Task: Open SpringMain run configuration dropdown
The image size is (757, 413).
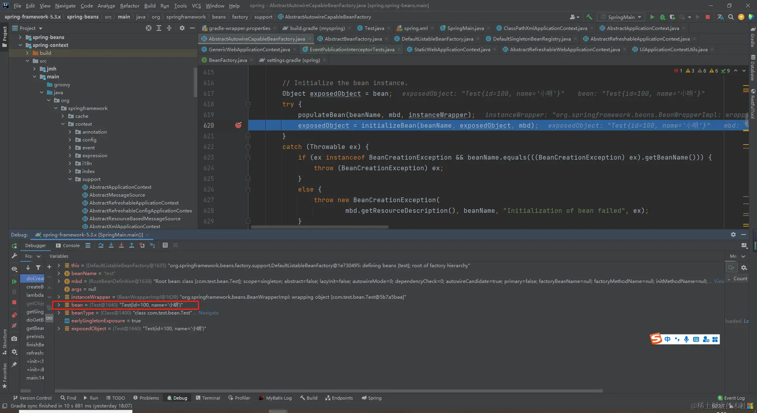Action: (x=621, y=17)
